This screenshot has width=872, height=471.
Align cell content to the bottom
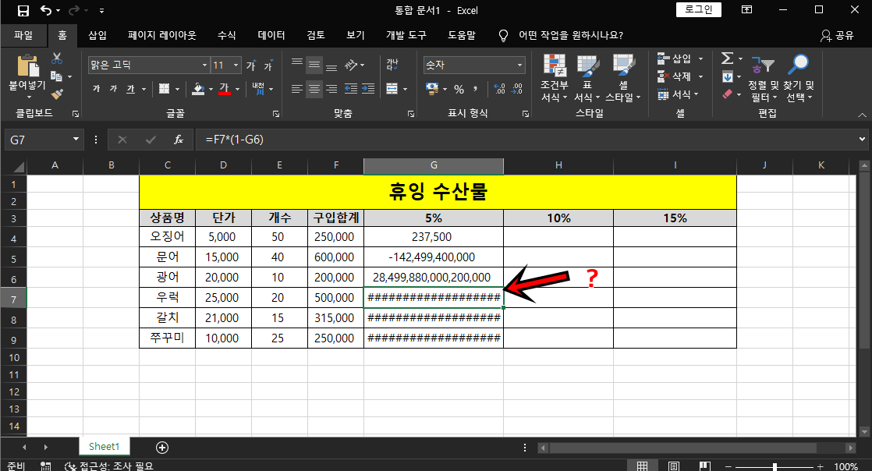[331, 66]
